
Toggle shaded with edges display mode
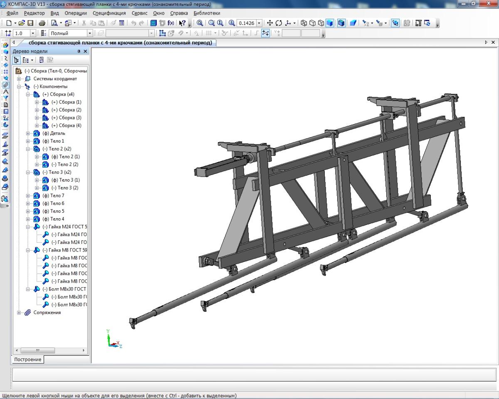[x=341, y=23]
